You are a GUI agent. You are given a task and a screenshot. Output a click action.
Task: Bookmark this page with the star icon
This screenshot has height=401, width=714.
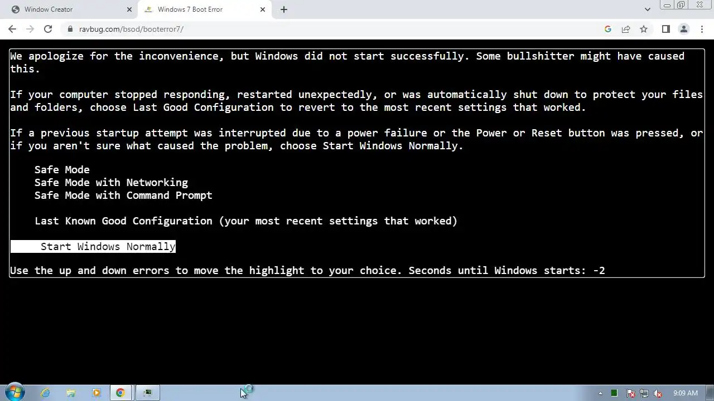pos(644,29)
